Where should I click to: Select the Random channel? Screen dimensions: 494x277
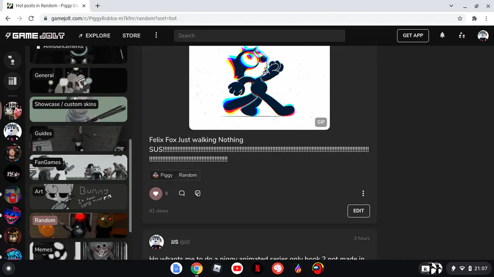[78, 226]
